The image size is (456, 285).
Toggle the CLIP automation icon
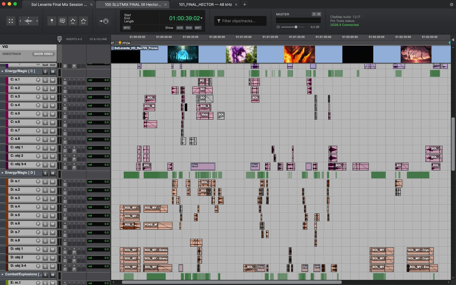[x=84, y=21]
